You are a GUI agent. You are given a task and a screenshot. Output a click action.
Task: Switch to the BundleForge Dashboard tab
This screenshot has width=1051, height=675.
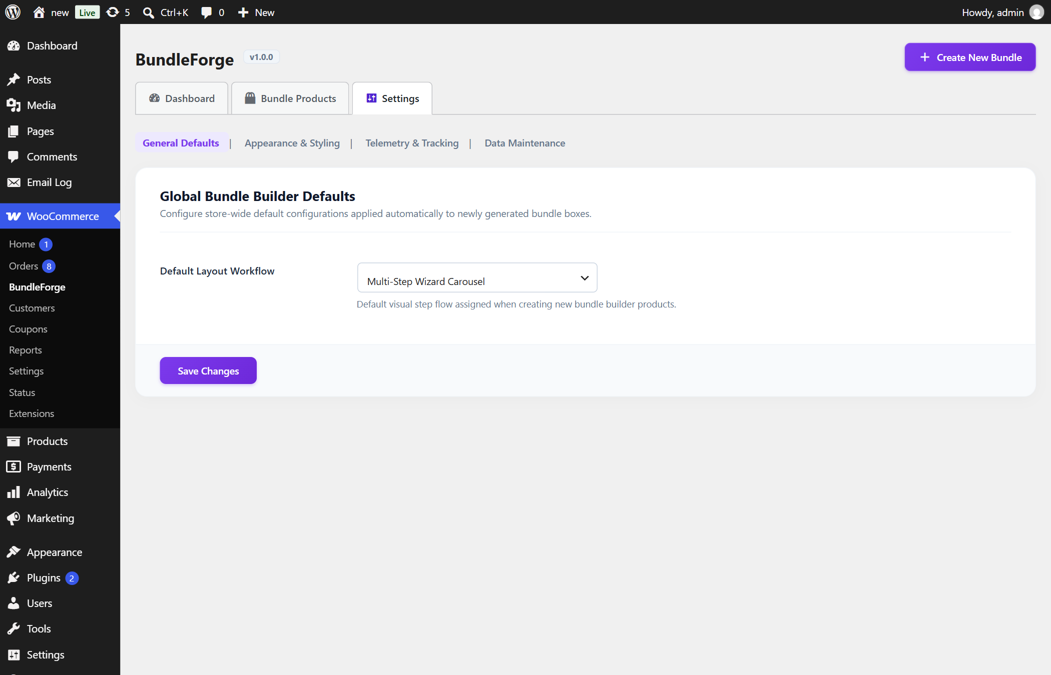182,98
